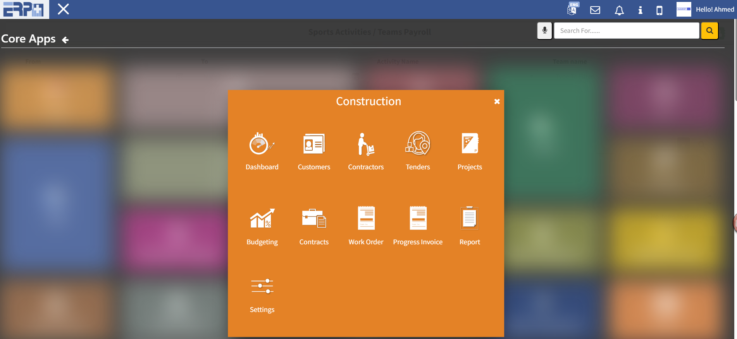Go back using Core Apps arrow
The width and height of the screenshot is (737, 339).
pyautogui.click(x=65, y=40)
